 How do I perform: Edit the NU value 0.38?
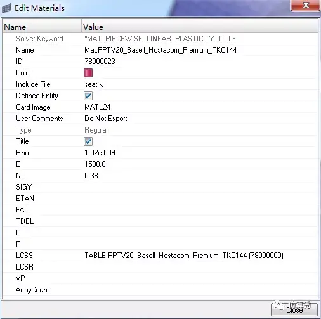click(x=91, y=176)
